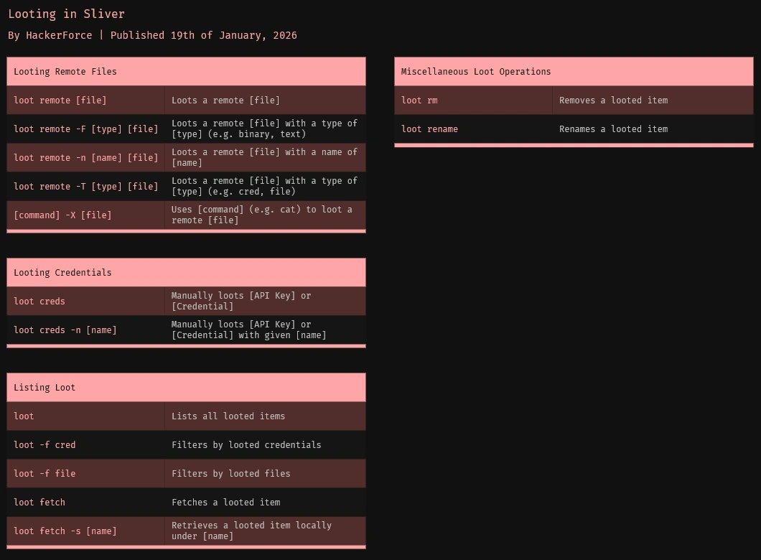The width and height of the screenshot is (761, 560).
Task: Select 'loot remote -n [name] [file]' command
Action: pos(86,158)
